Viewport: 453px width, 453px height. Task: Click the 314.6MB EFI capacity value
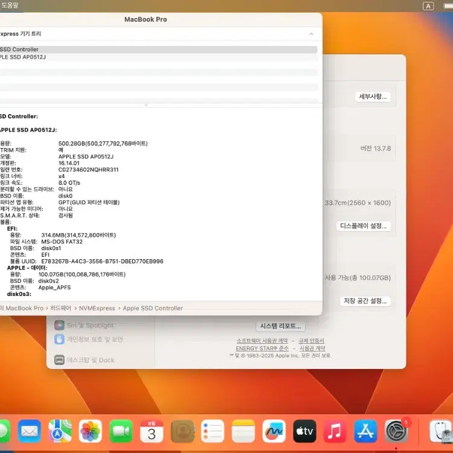pyautogui.click(x=79, y=235)
